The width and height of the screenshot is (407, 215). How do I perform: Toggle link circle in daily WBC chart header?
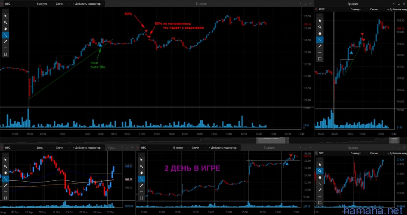pos(2,148)
